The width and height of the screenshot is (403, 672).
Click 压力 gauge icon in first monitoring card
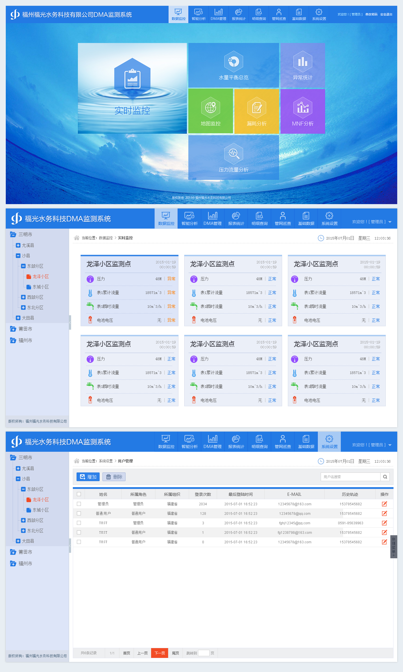click(x=90, y=279)
